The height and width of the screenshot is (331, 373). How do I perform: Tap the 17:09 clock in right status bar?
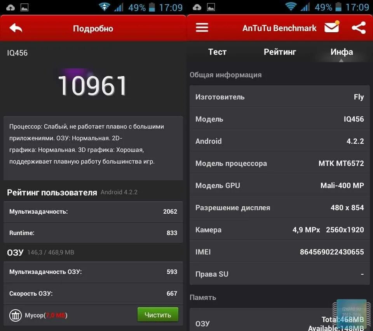[357, 7]
